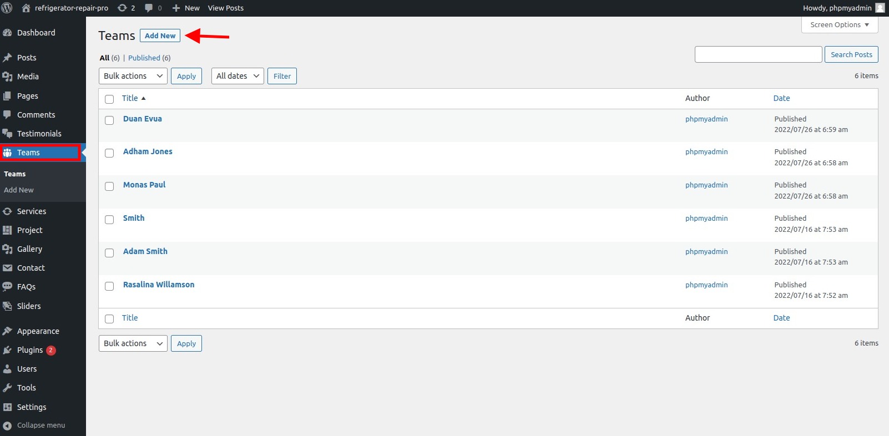Image resolution: width=889 pixels, height=436 pixels.
Task: Show All (6) teams
Action: pyautogui.click(x=109, y=58)
